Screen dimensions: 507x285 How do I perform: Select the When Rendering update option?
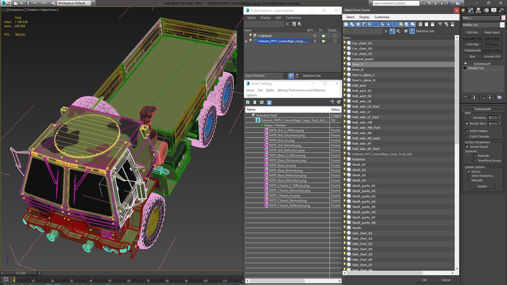tap(468, 176)
